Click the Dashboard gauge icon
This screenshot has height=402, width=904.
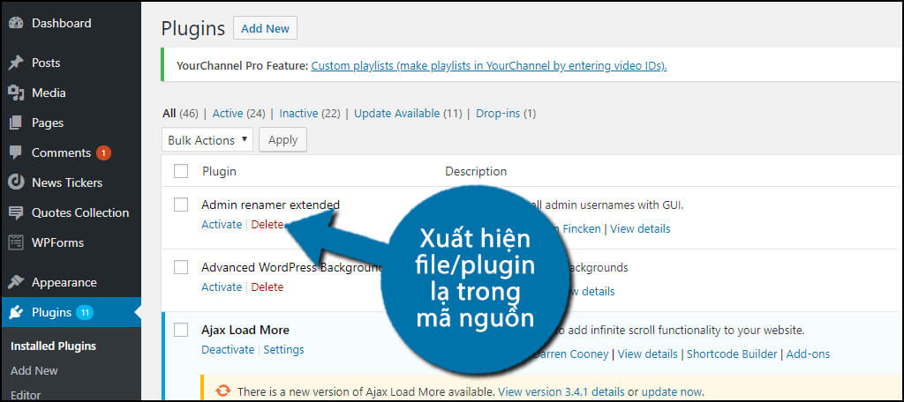coord(16,24)
